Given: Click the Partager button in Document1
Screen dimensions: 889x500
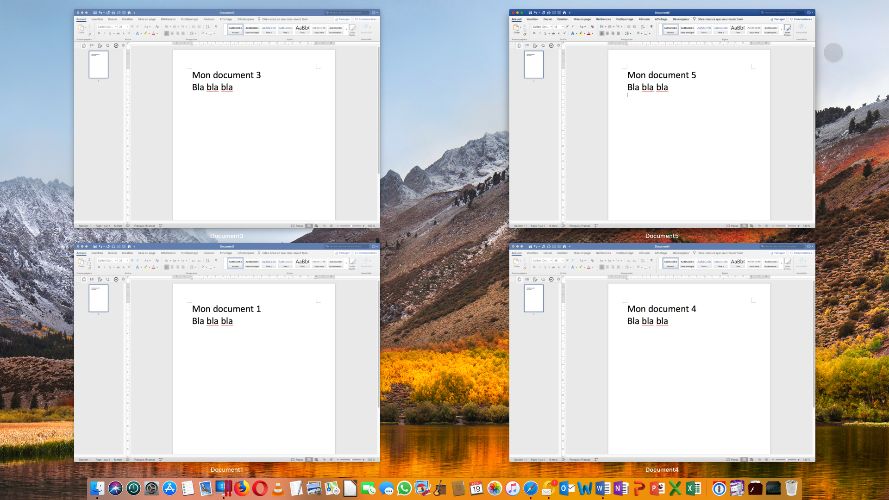Looking at the screenshot, I should (343, 253).
